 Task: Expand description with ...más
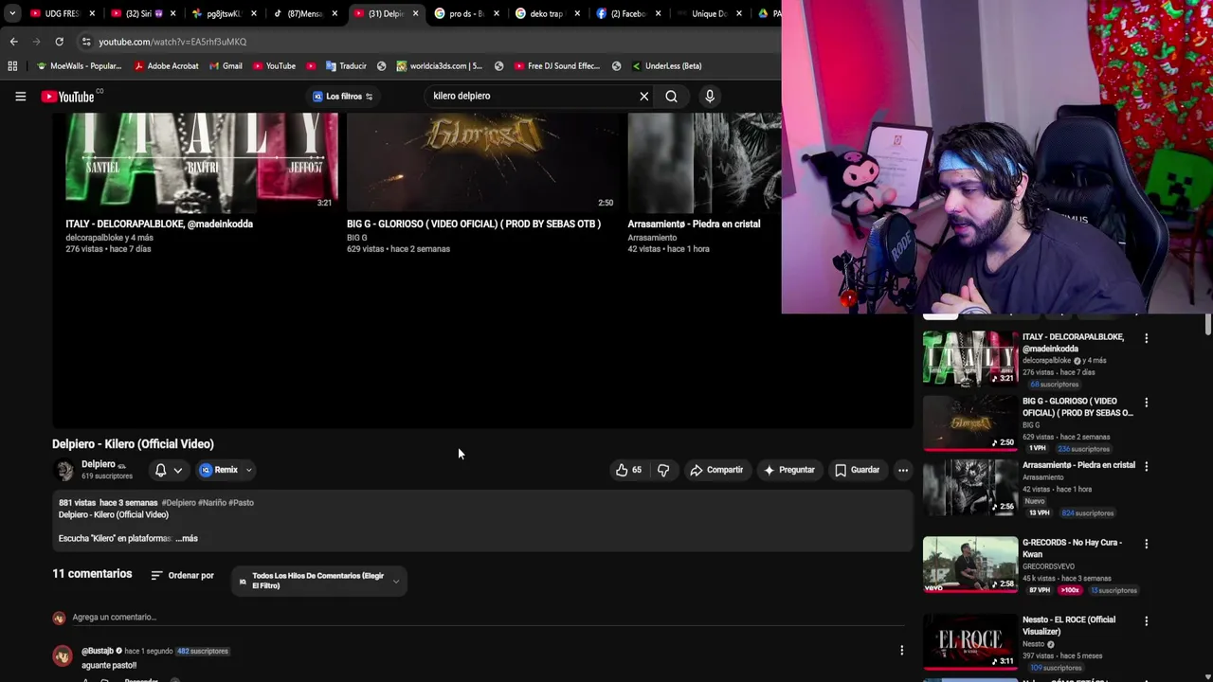click(187, 538)
